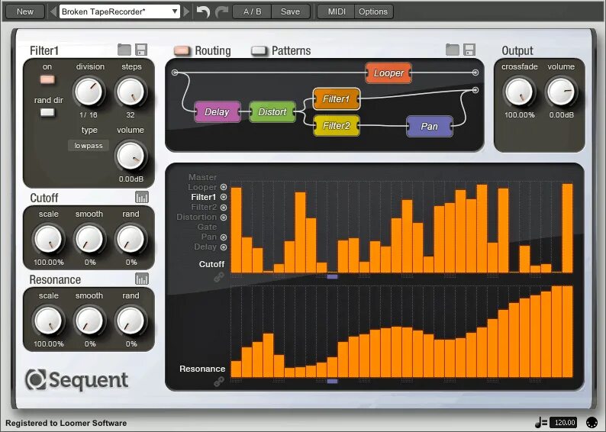Save Filter1 preset disk icon
The width and height of the screenshot is (606, 432).
click(141, 50)
